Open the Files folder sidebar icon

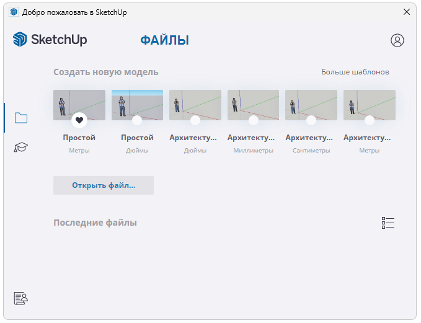[x=21, y=118]
